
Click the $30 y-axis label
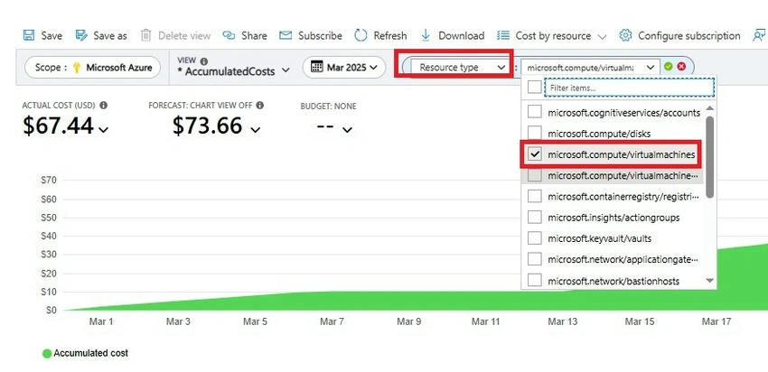(x=49, y=255)
